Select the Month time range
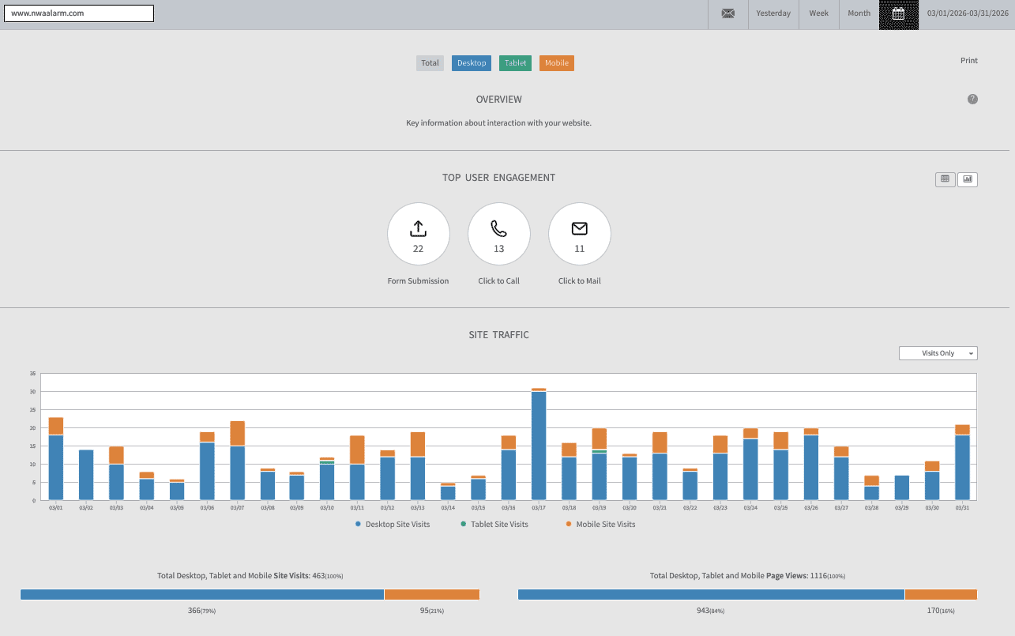 (x=859, y=13)
